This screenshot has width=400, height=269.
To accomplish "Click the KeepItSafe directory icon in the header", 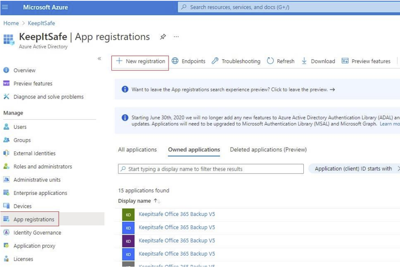I will click(9, 40).
